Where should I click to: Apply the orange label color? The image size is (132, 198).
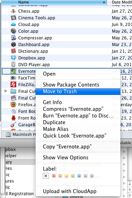click(x=60, y=175)
